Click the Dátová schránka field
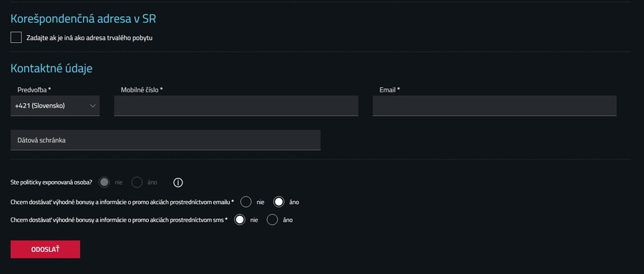 pos(165,140)
